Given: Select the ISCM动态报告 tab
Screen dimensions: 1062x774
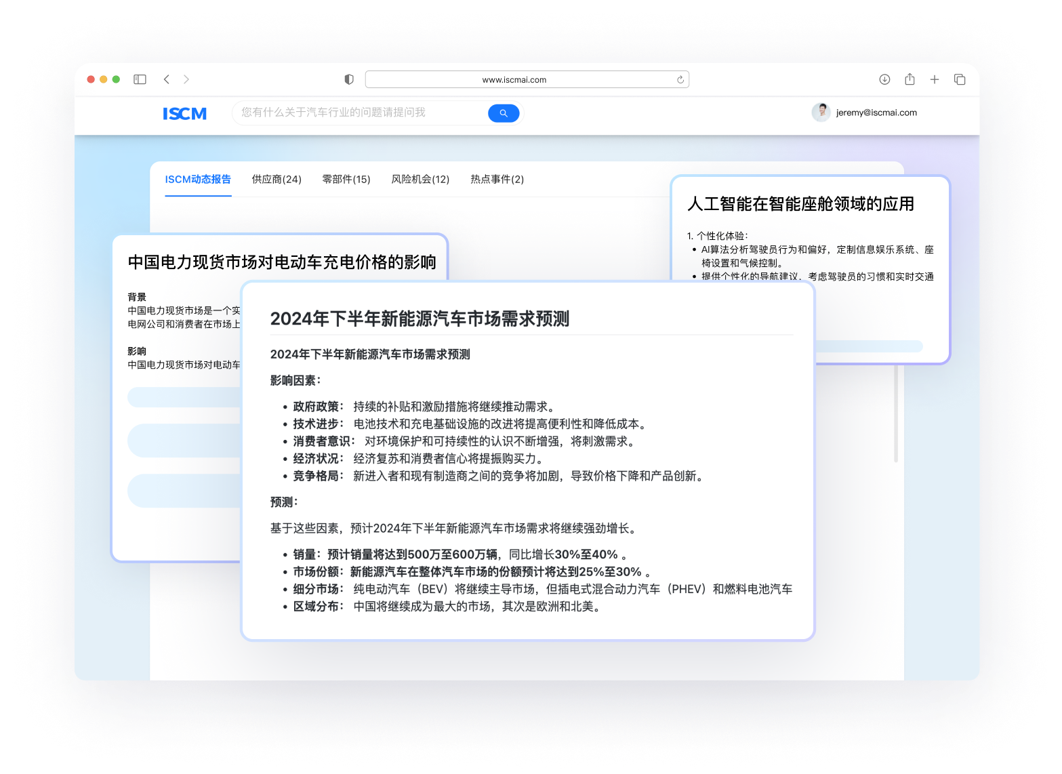Looking at the screenshot, I should coord(197,179).
